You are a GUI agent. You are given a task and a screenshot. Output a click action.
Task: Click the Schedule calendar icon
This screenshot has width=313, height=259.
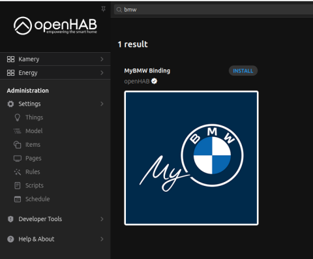pyautogui.click(x=18, y=199)
